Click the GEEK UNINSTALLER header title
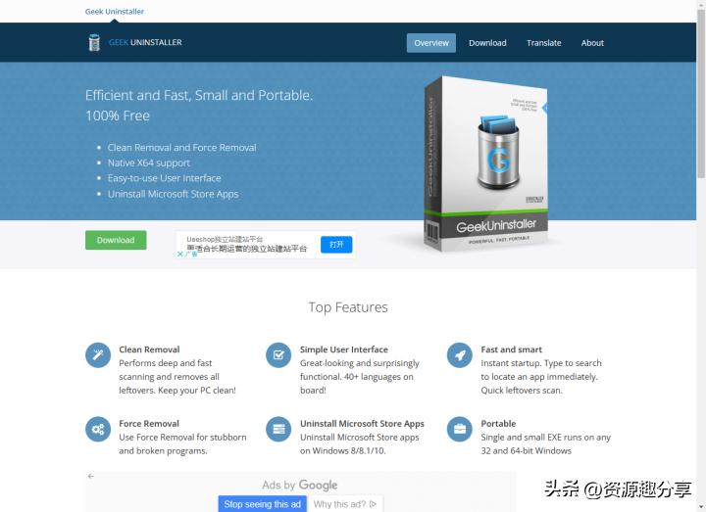The image size is (706, 512). click(x=145, y=43)
